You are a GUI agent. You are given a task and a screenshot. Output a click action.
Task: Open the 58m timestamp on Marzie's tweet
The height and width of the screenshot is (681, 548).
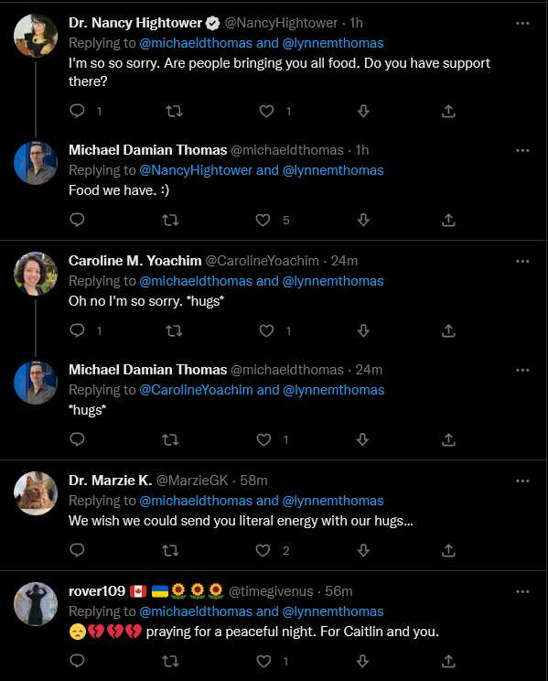coord(253,481)
